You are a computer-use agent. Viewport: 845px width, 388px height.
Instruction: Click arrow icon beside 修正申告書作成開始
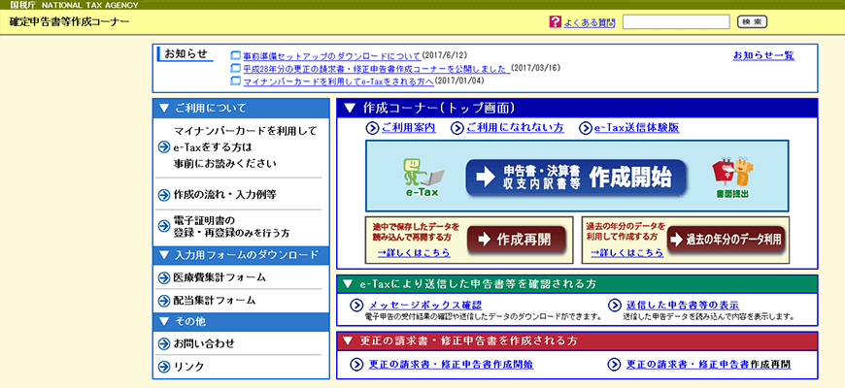pyautogui.click(x=356, y=365)
